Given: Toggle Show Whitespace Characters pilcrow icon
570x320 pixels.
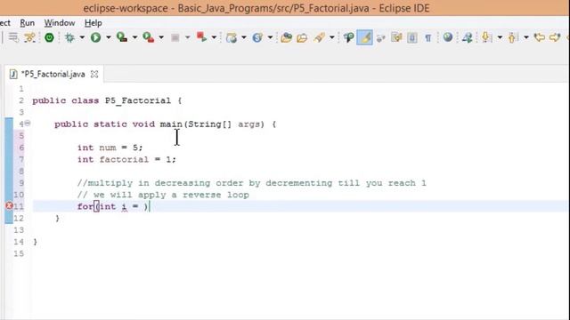Looking at the screenshot, I should (x=428, y=37).
